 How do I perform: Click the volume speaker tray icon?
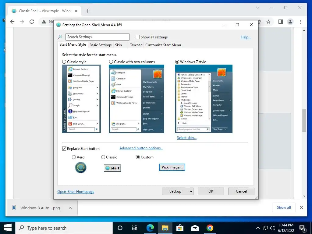click(273, 228)
